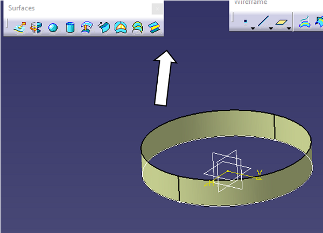Select the Revolve surface tool
Screen dimensions: 323x233
tap(36, 27)
